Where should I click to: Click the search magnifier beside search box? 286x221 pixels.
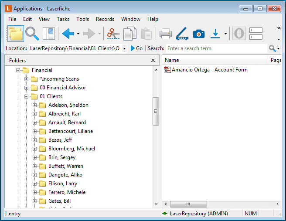click(272, 48)
